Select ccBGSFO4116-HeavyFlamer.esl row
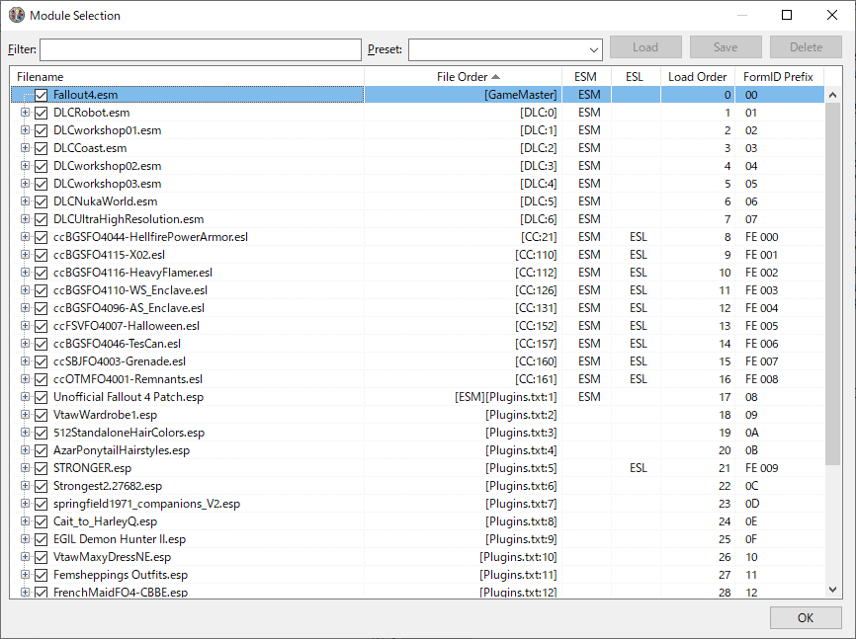The height and width of the screenshot is (639, 856). (418, 273)
